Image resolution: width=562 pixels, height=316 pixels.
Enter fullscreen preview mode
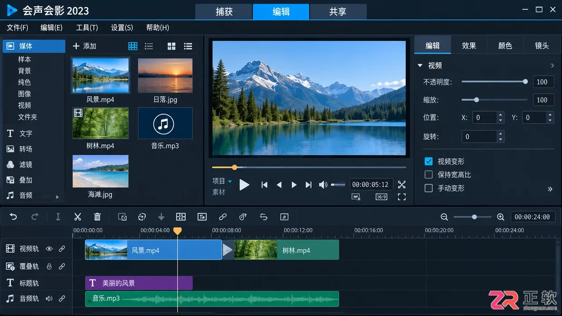tap(402, 197)
